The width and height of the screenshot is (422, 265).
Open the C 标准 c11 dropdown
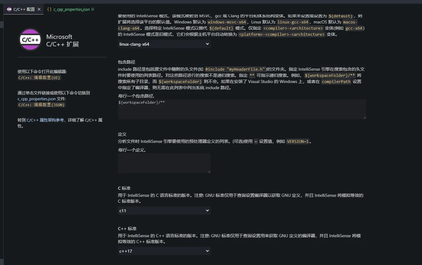click(x=164, y=211)
